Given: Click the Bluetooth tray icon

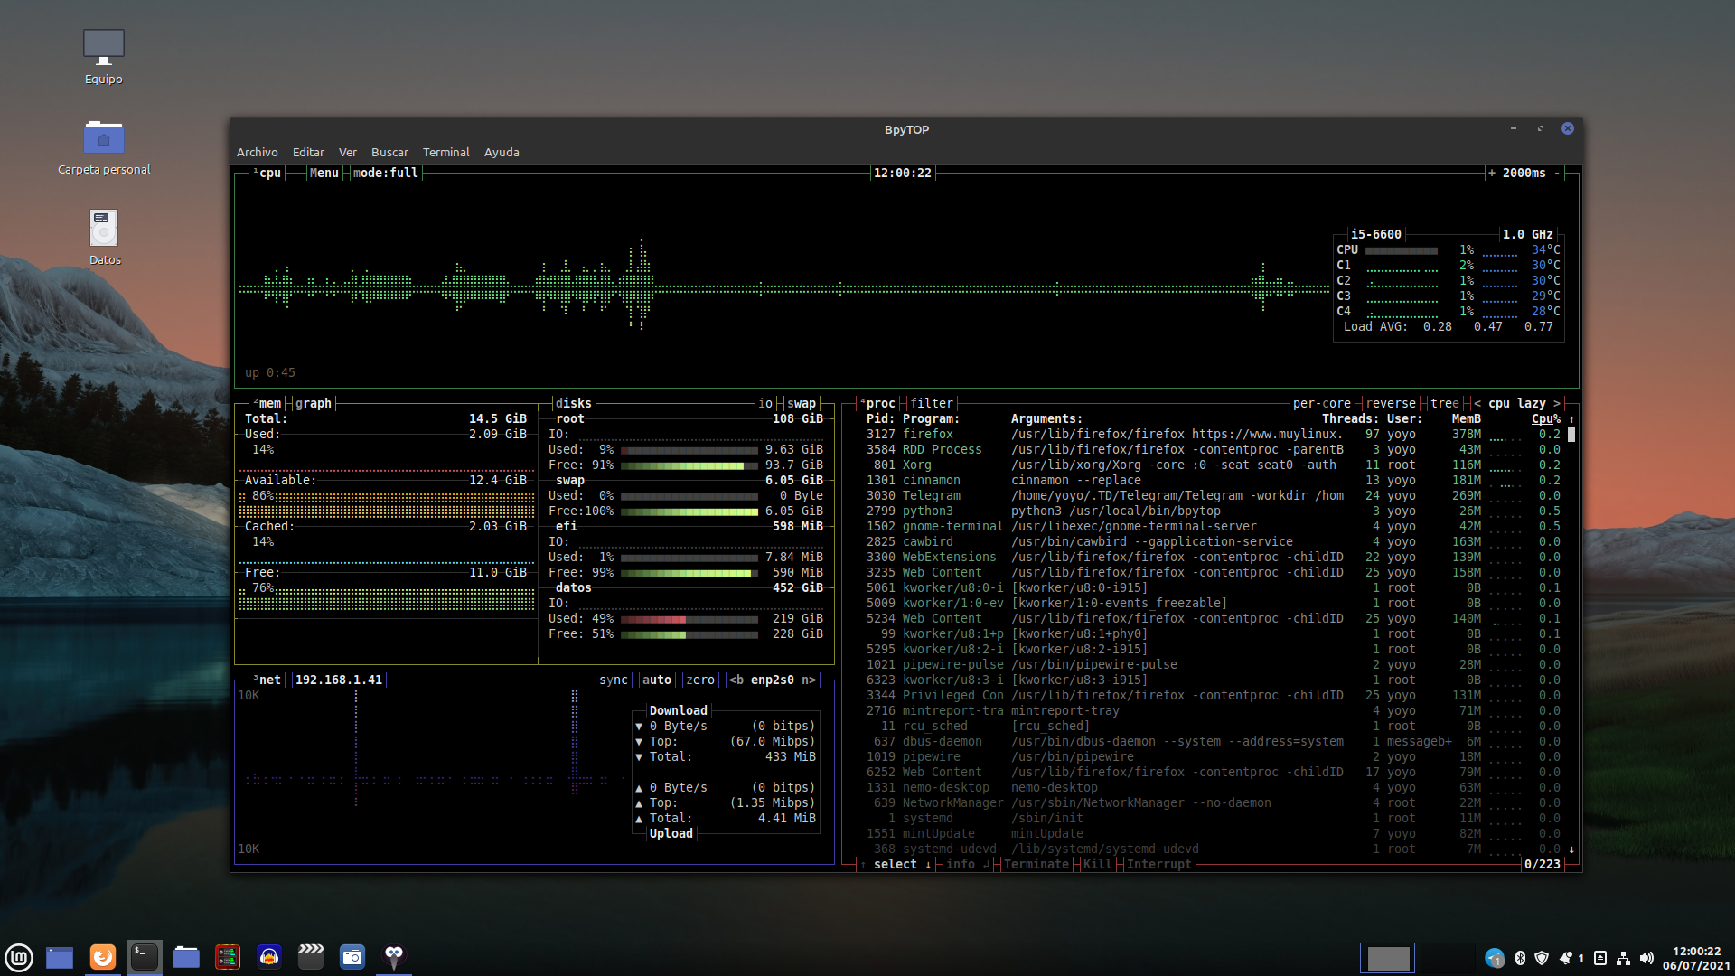Looking at the screenshot, I should 1520,958.
